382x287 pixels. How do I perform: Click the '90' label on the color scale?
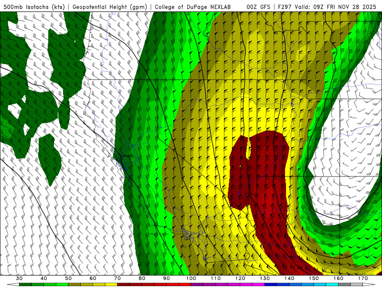[167, 278]
